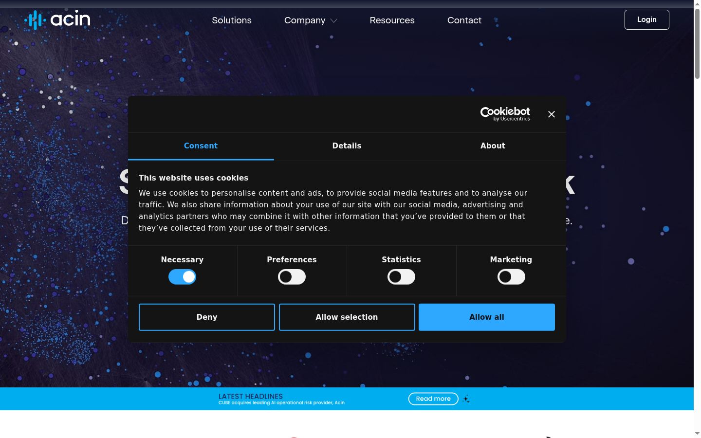
Task: Click the acin logo in the header
Action: (x=57, y=20)
